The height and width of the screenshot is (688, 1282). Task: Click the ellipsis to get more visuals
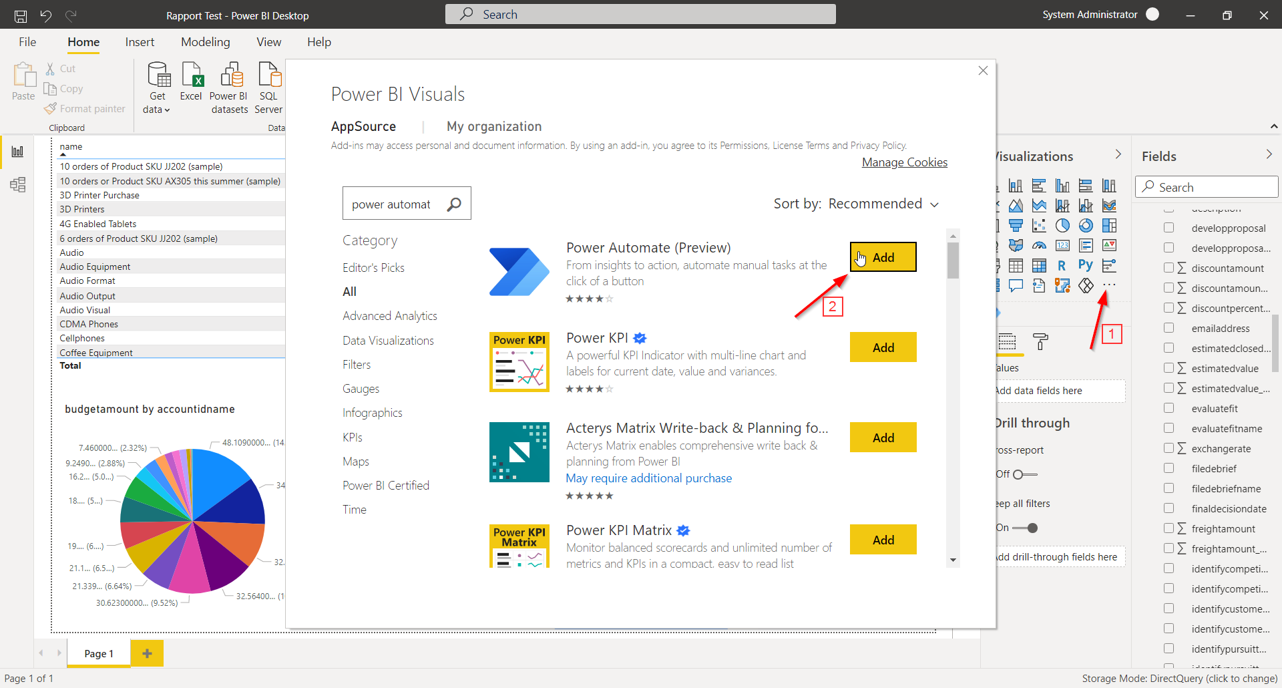(x=1109, y=285)
